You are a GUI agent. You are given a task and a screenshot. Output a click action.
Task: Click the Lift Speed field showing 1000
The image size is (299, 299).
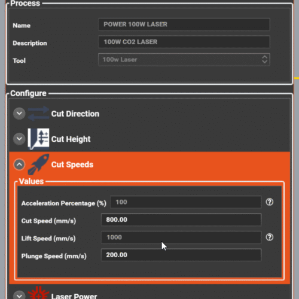point(181,237)
